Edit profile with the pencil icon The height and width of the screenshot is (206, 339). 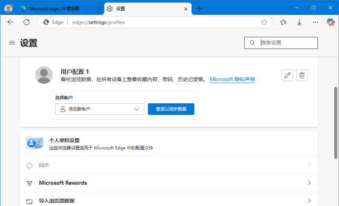click(287, 75)
